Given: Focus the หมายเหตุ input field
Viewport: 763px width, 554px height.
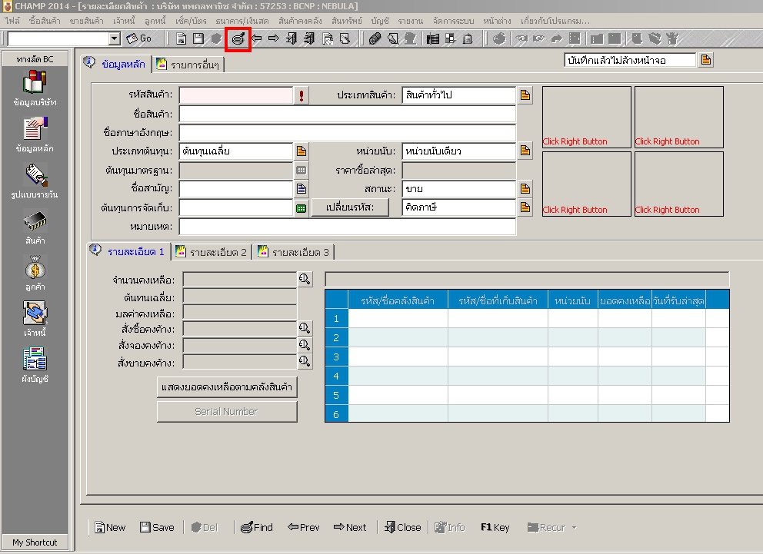Looking at the screenshot, I should [x=348, y=227].
